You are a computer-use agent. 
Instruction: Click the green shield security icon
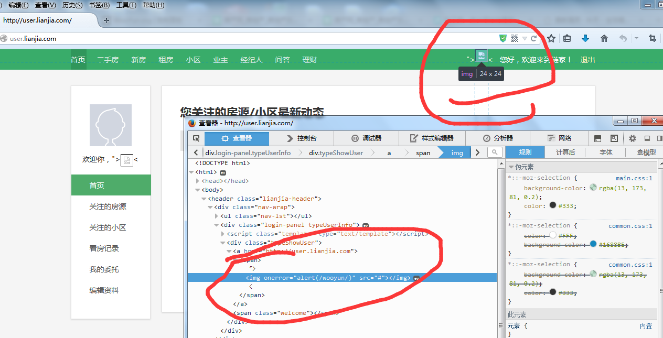pos(503,38)
